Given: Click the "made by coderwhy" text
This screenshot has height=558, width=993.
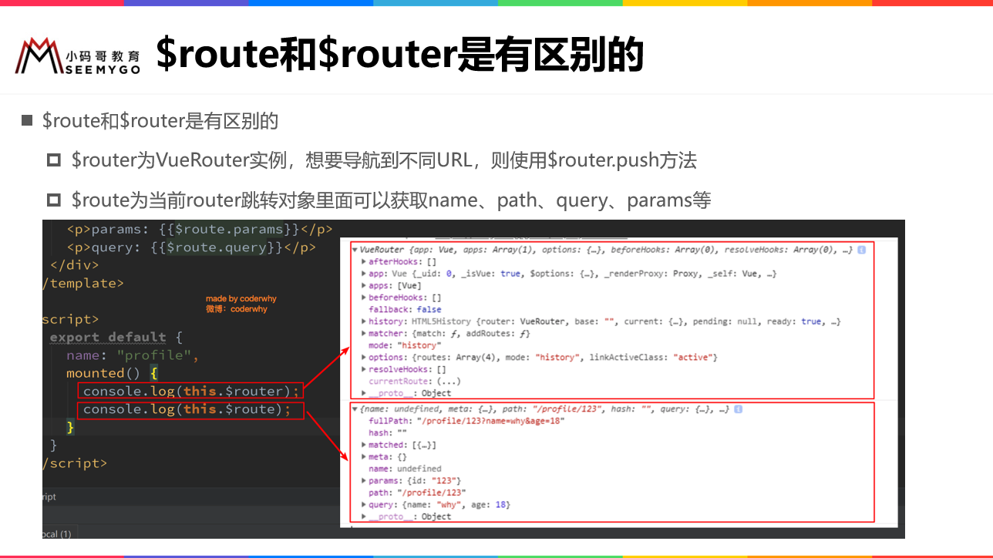Looking at the screenshot, I should 241,298.
